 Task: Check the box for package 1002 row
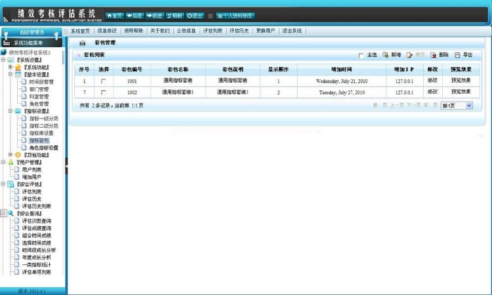point(104,92)
